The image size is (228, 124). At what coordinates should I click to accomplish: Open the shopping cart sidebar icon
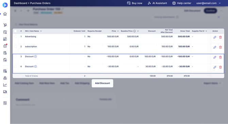5,25
